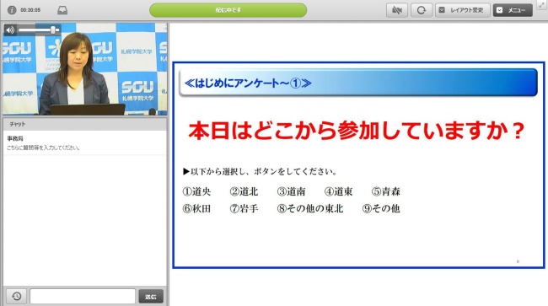This screenshot has height=306, width=548.
Task: Open the レイアウト変更 layout dropdown
Action: [463, 10]
